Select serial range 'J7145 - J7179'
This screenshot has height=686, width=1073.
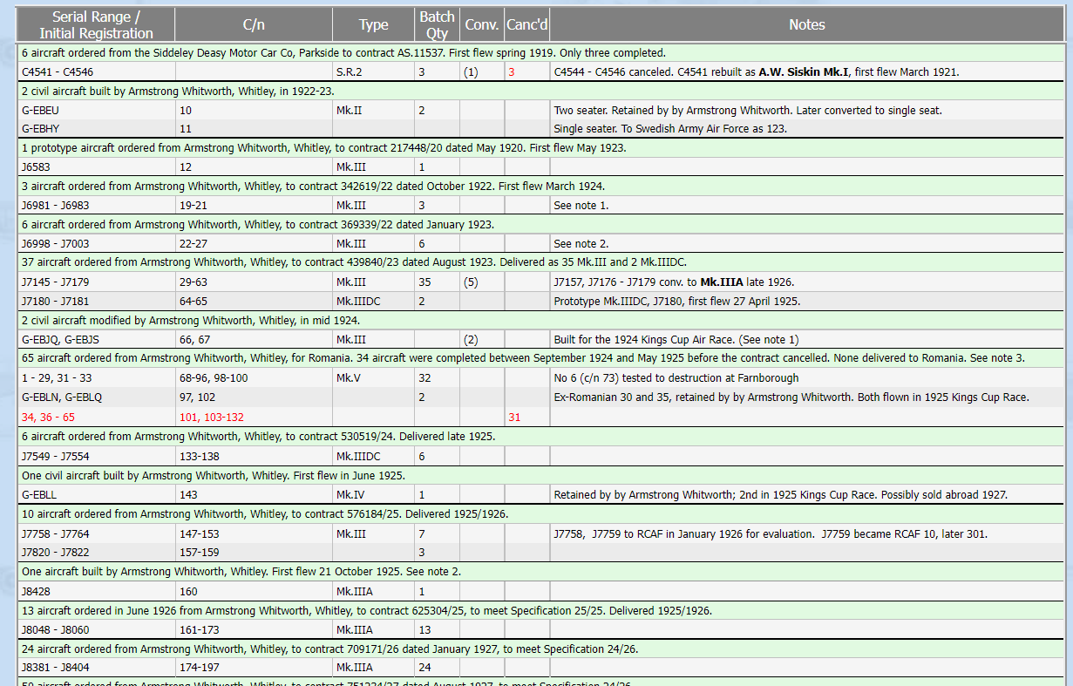pos(97,282)
